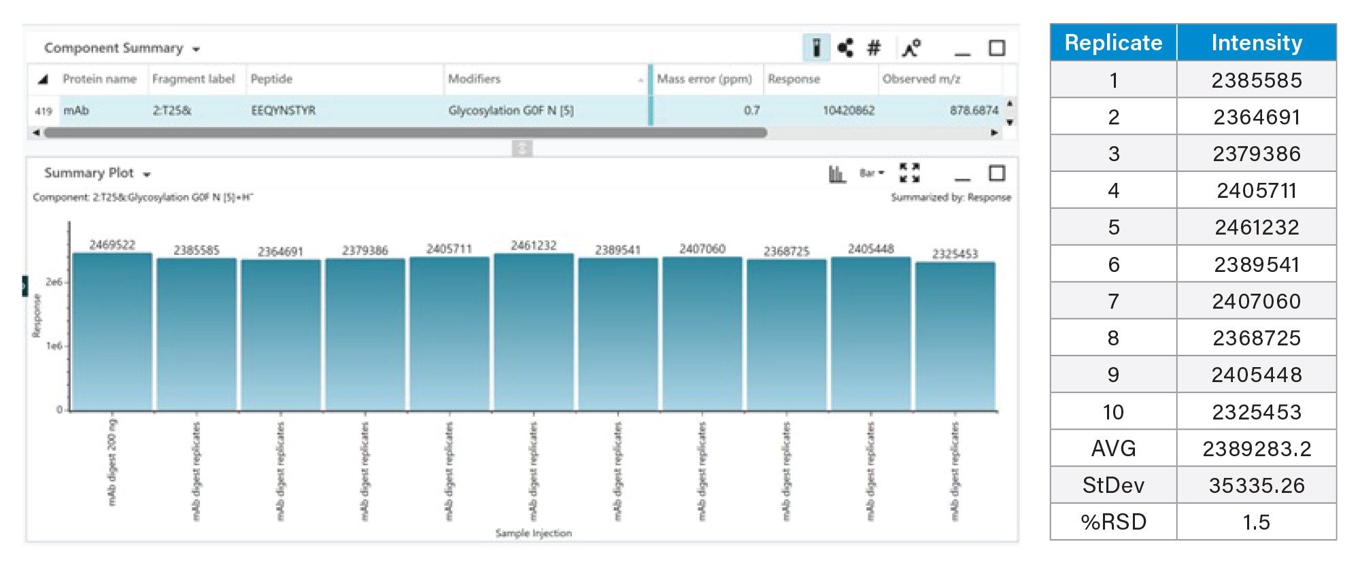Click the bar labeled 2379386
Screen dimensions: 1360x567
365,334
